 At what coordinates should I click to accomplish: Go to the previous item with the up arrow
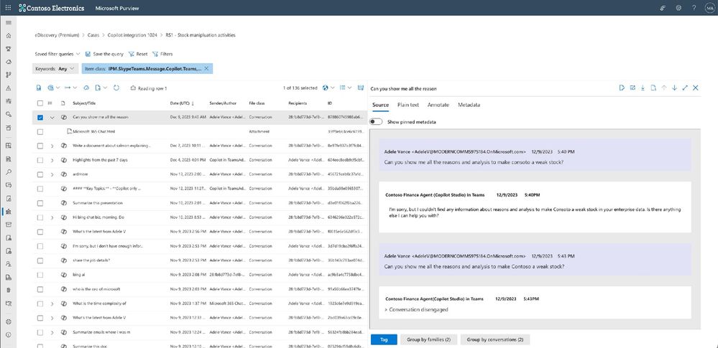click(x=664, y=88)
